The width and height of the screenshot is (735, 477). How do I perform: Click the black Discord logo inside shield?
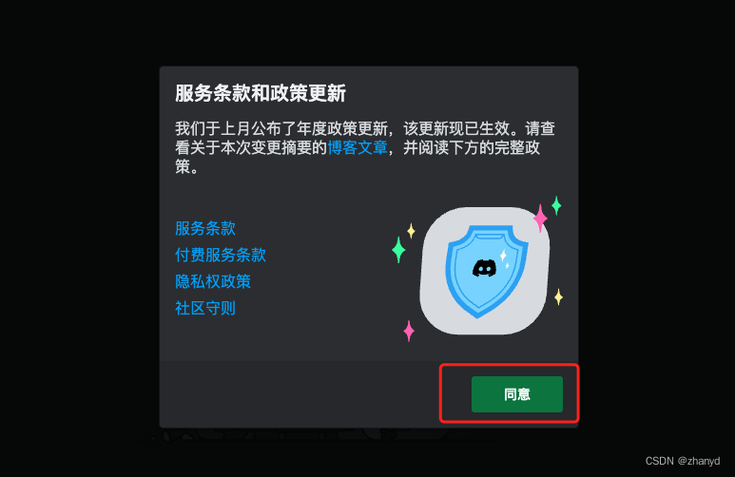(484, 268)
